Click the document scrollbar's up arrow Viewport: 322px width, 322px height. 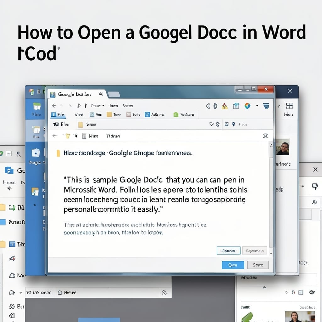tap(271, 145)
